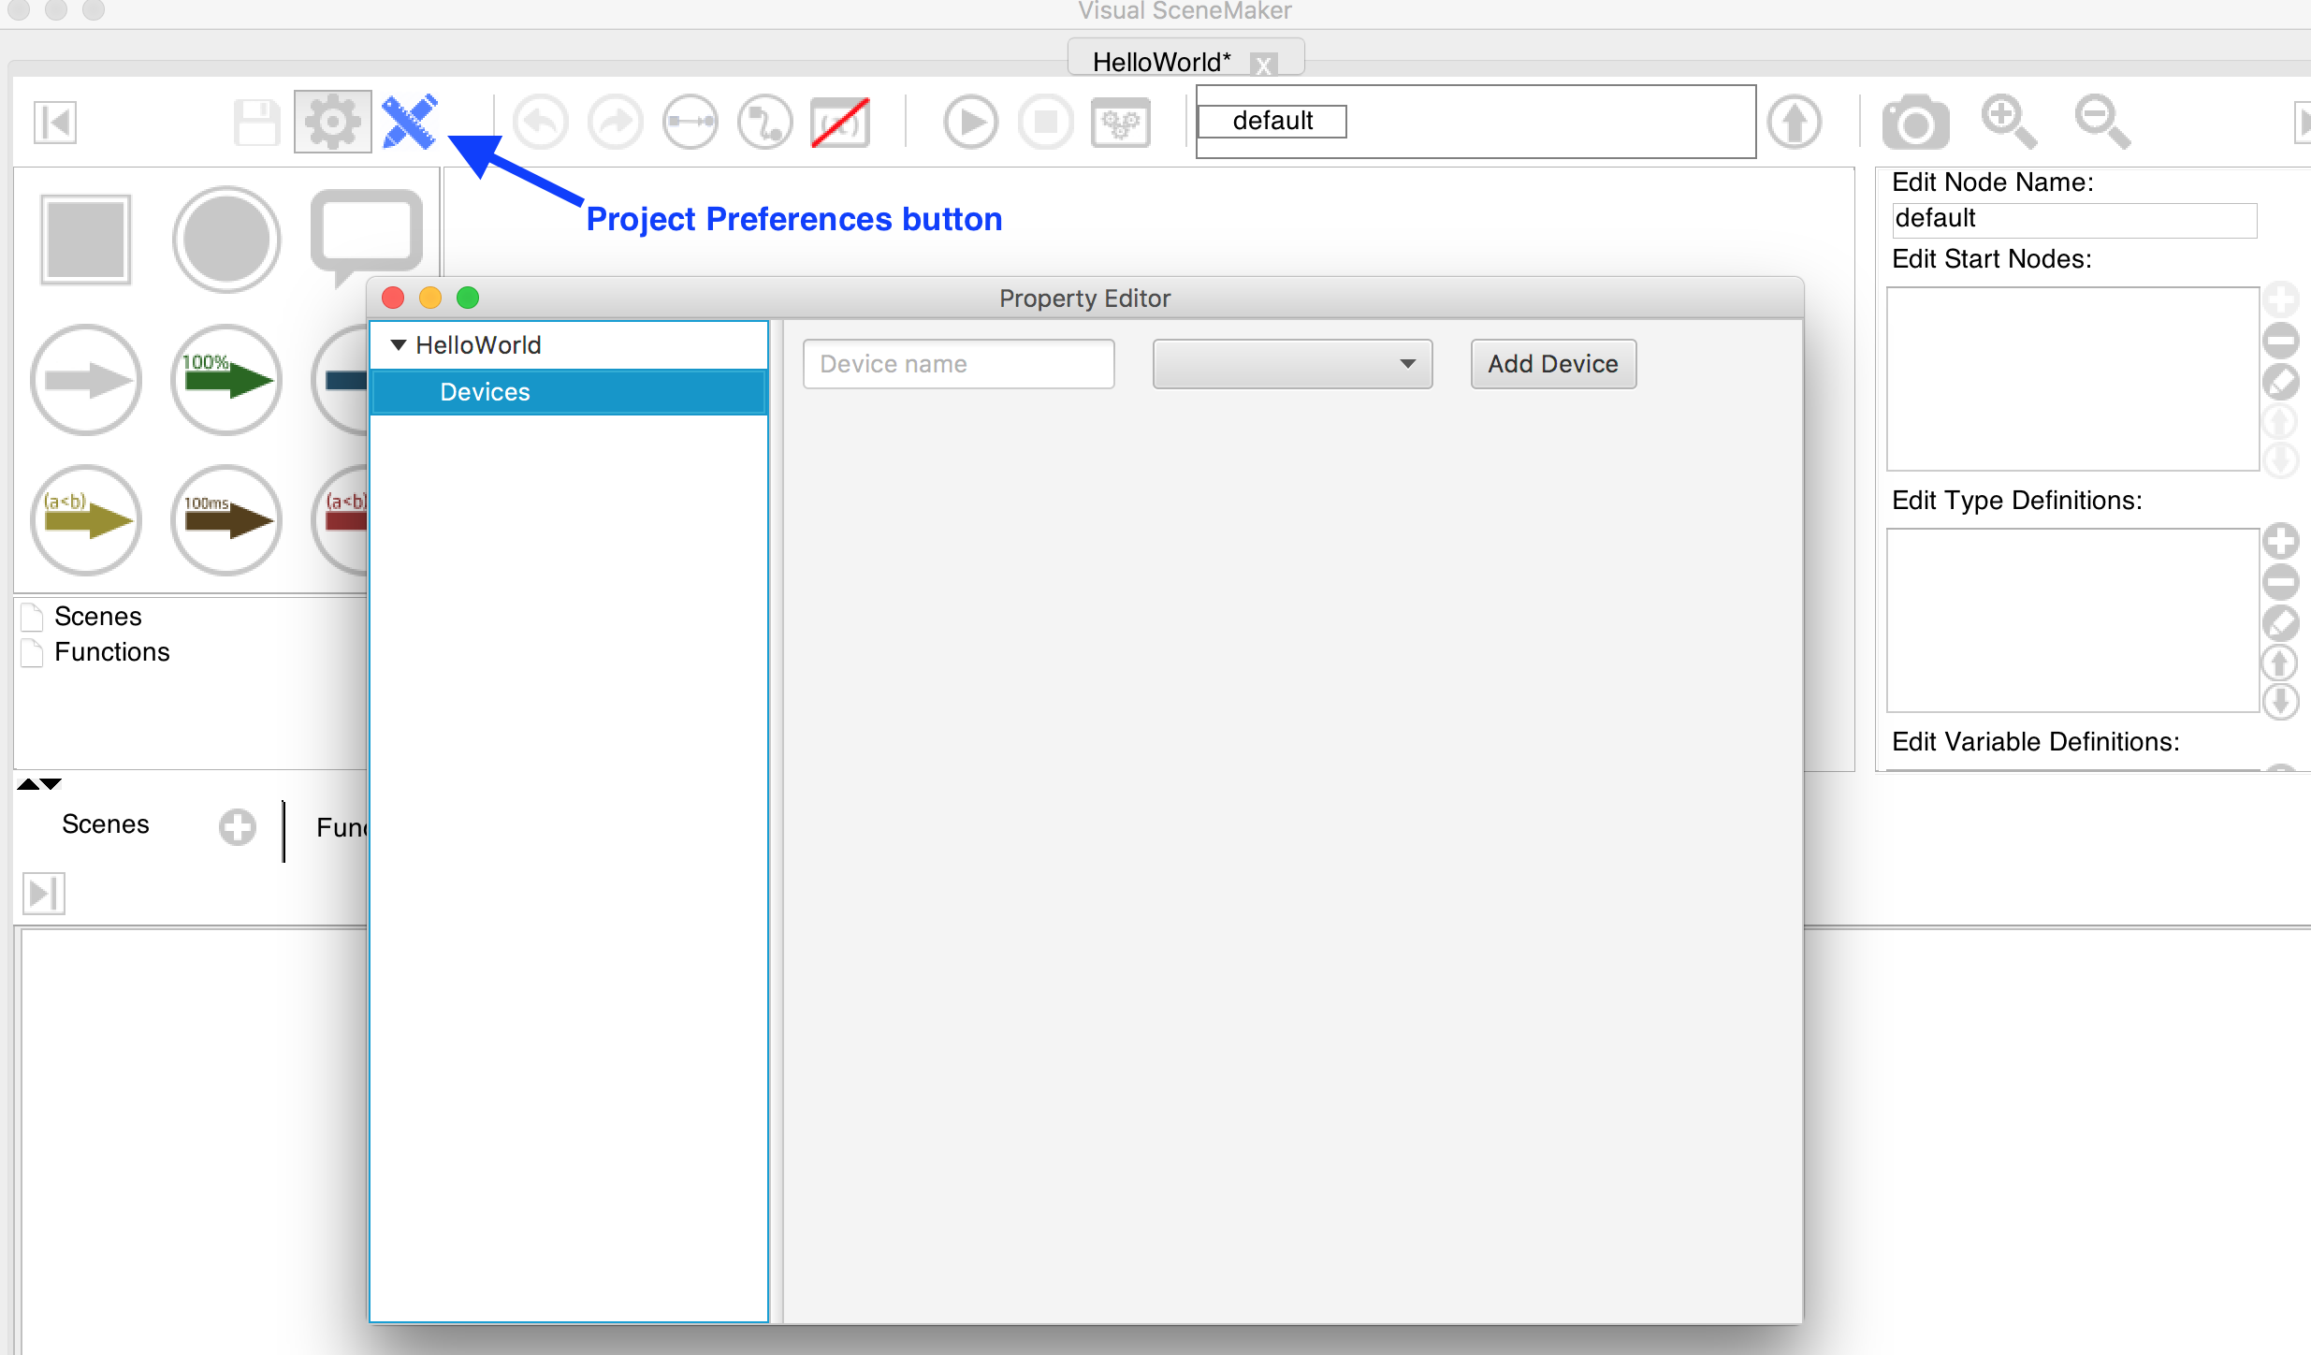Image resolution: width=2311 pixels, height=1355 pixels.
Task: Collapse the HelloWorld tree node
Action: (399, 345)
